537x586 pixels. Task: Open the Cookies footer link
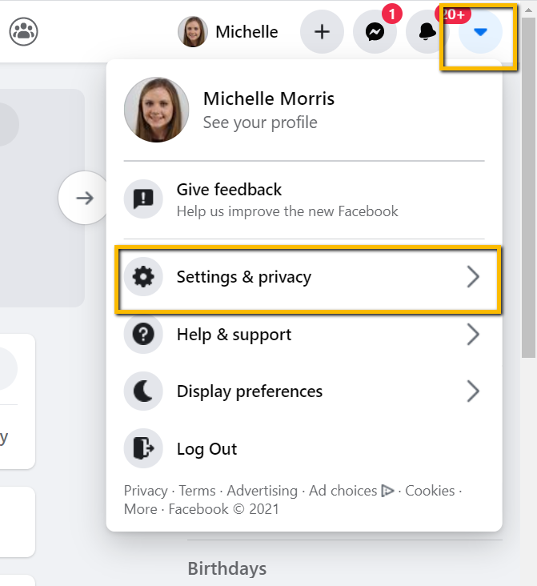click(430, 491)
